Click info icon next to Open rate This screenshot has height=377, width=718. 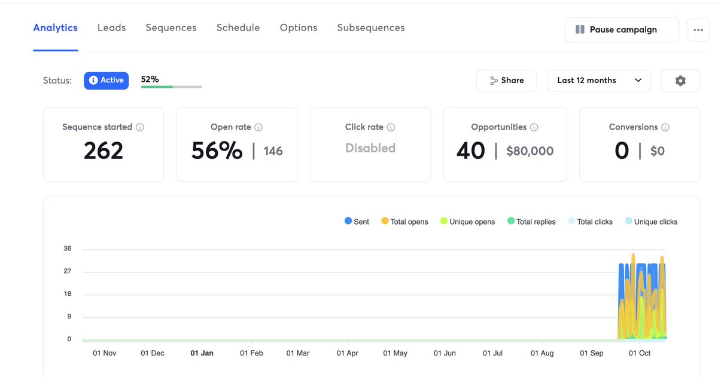point(259,127)
